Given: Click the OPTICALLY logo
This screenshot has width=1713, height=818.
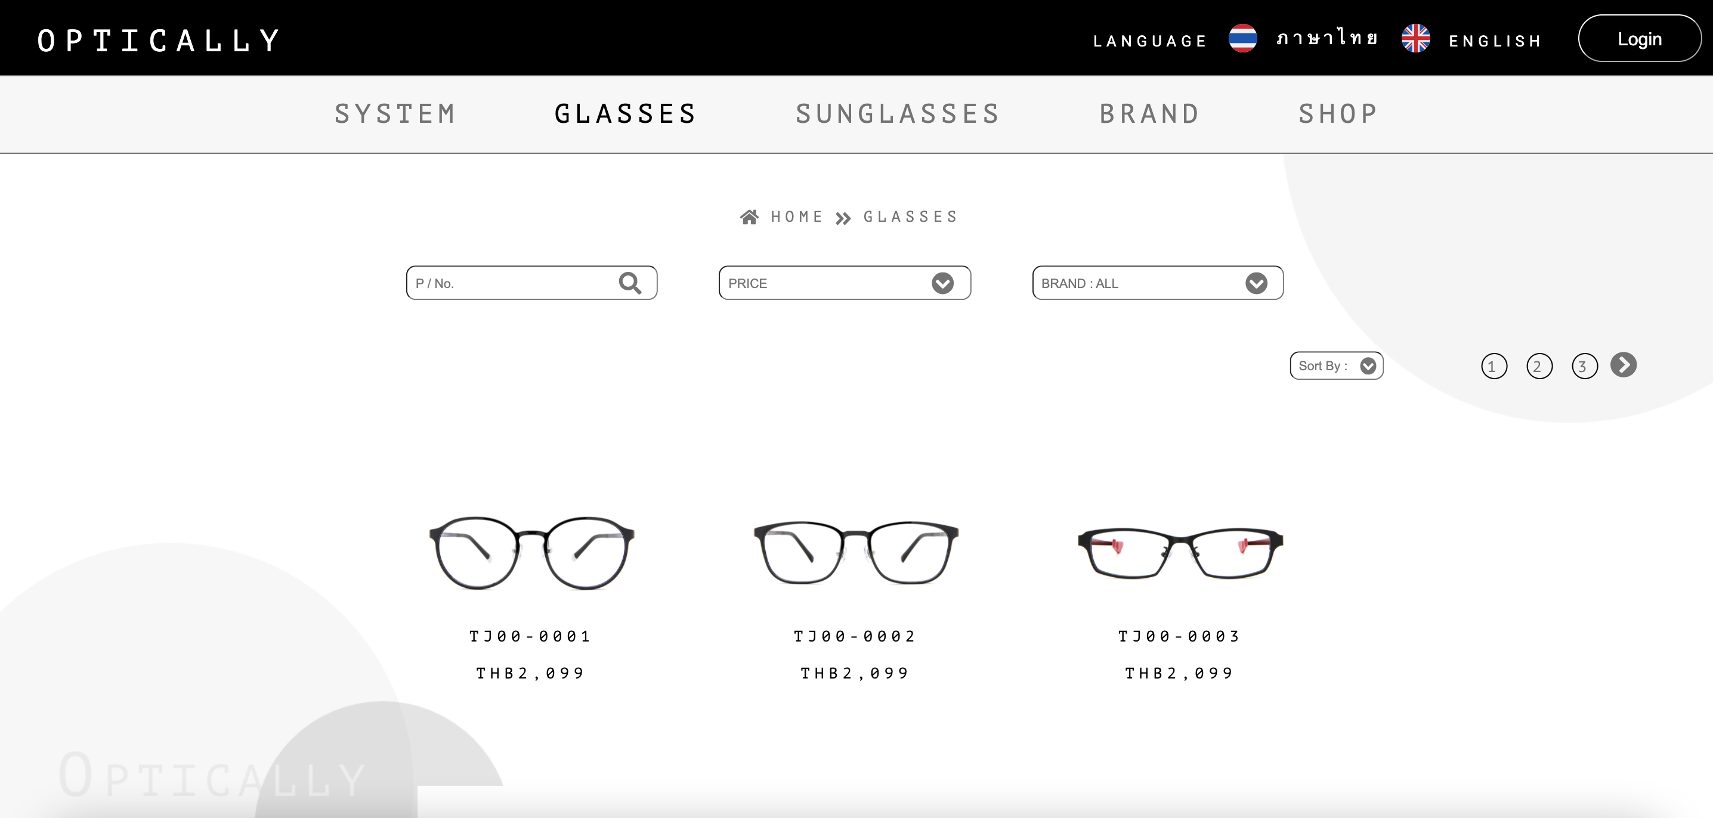Looking at the screenshot, I should point(159,41).
